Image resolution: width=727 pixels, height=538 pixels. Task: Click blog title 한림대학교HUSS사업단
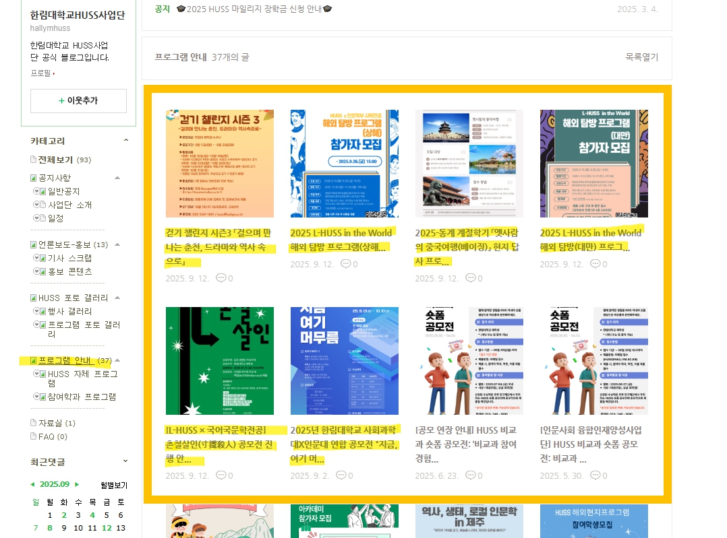click(78, 15)
